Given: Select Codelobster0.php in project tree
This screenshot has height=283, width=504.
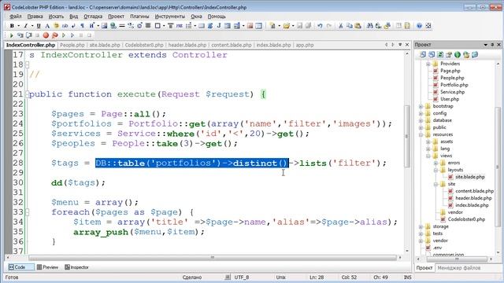Looking at the screenshot, I should [x=466, y=219].
